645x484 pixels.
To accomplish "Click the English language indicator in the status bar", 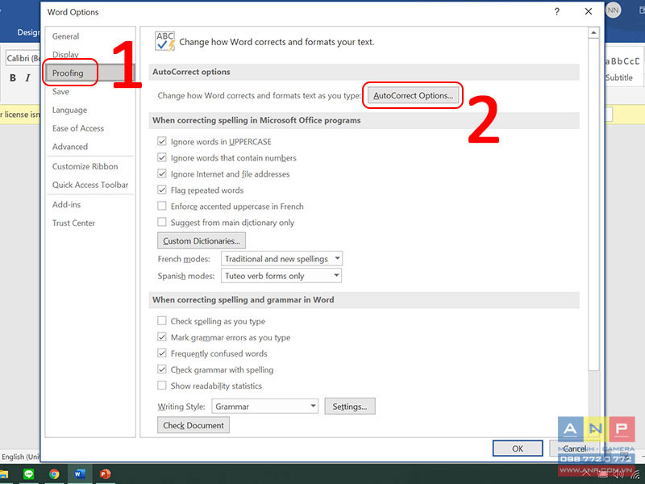I will [21, 457].
